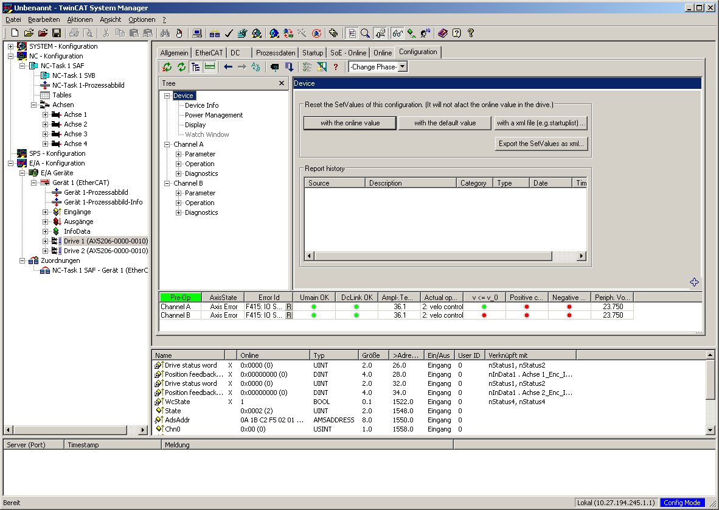Click the red-green refresh arrows icon
The image size is (719, 510).
(167, 67)
